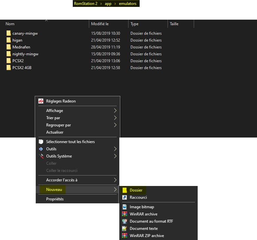Click the Image bitmap label
The width and height of the screenshot is (257, 240).
tap(142, 207)
